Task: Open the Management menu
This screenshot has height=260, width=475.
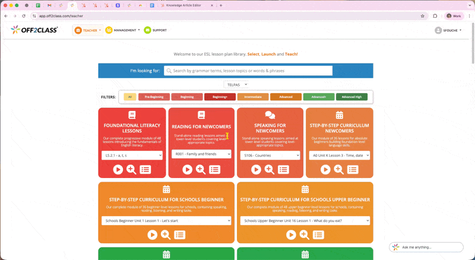Action: pos(123,30)
